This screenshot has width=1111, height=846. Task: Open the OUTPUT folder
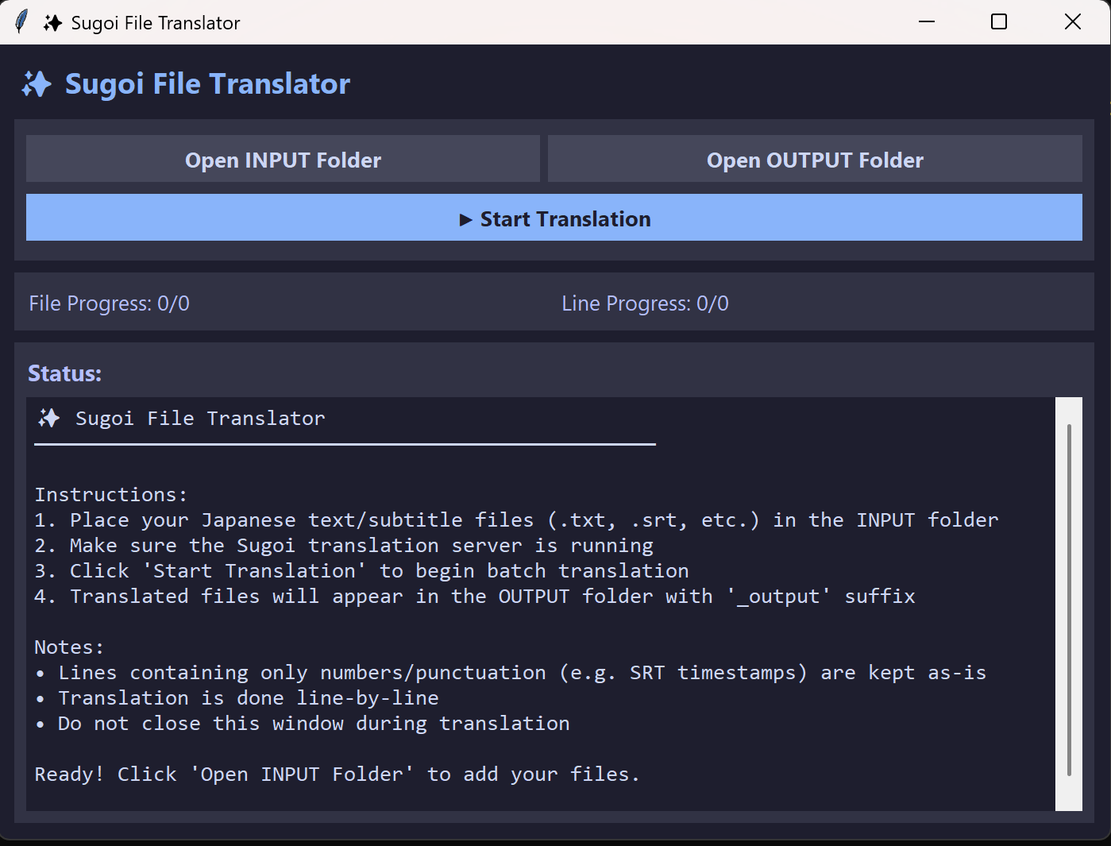(x=815, y=160)
